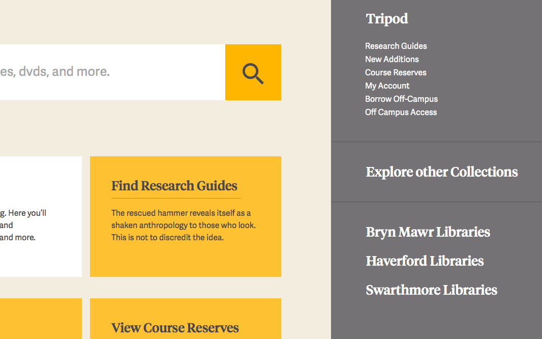The height and width of the screenshot is (339, 542).
Task: Open Off Campus Access link
Action: point(401,112)
